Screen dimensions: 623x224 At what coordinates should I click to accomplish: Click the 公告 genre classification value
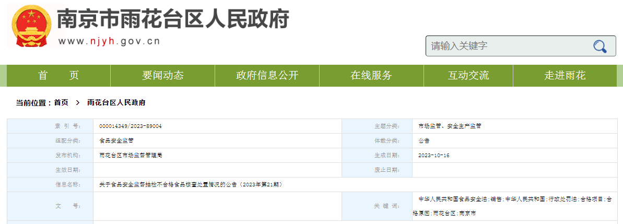point(424,141)
